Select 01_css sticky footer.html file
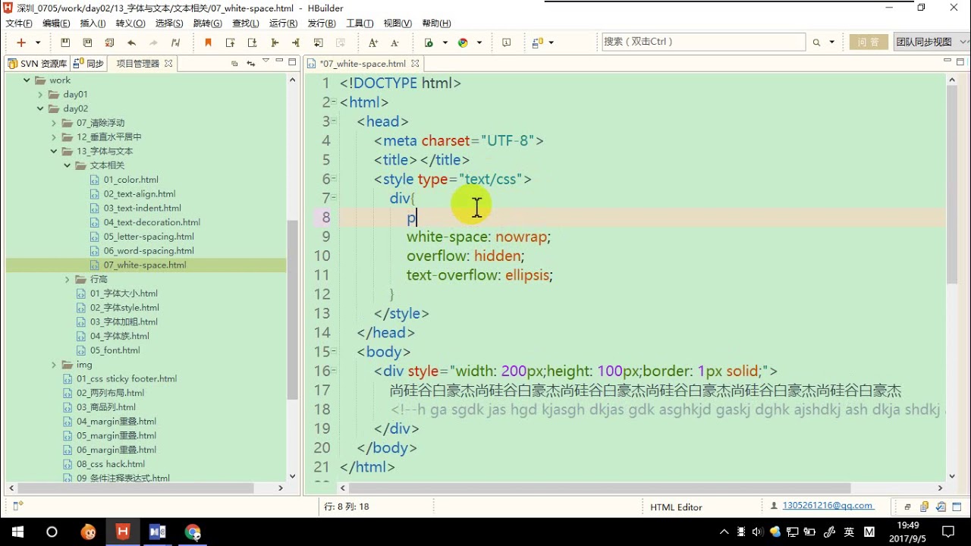This screenshot has width=971, height=546. tap(126, 378)
